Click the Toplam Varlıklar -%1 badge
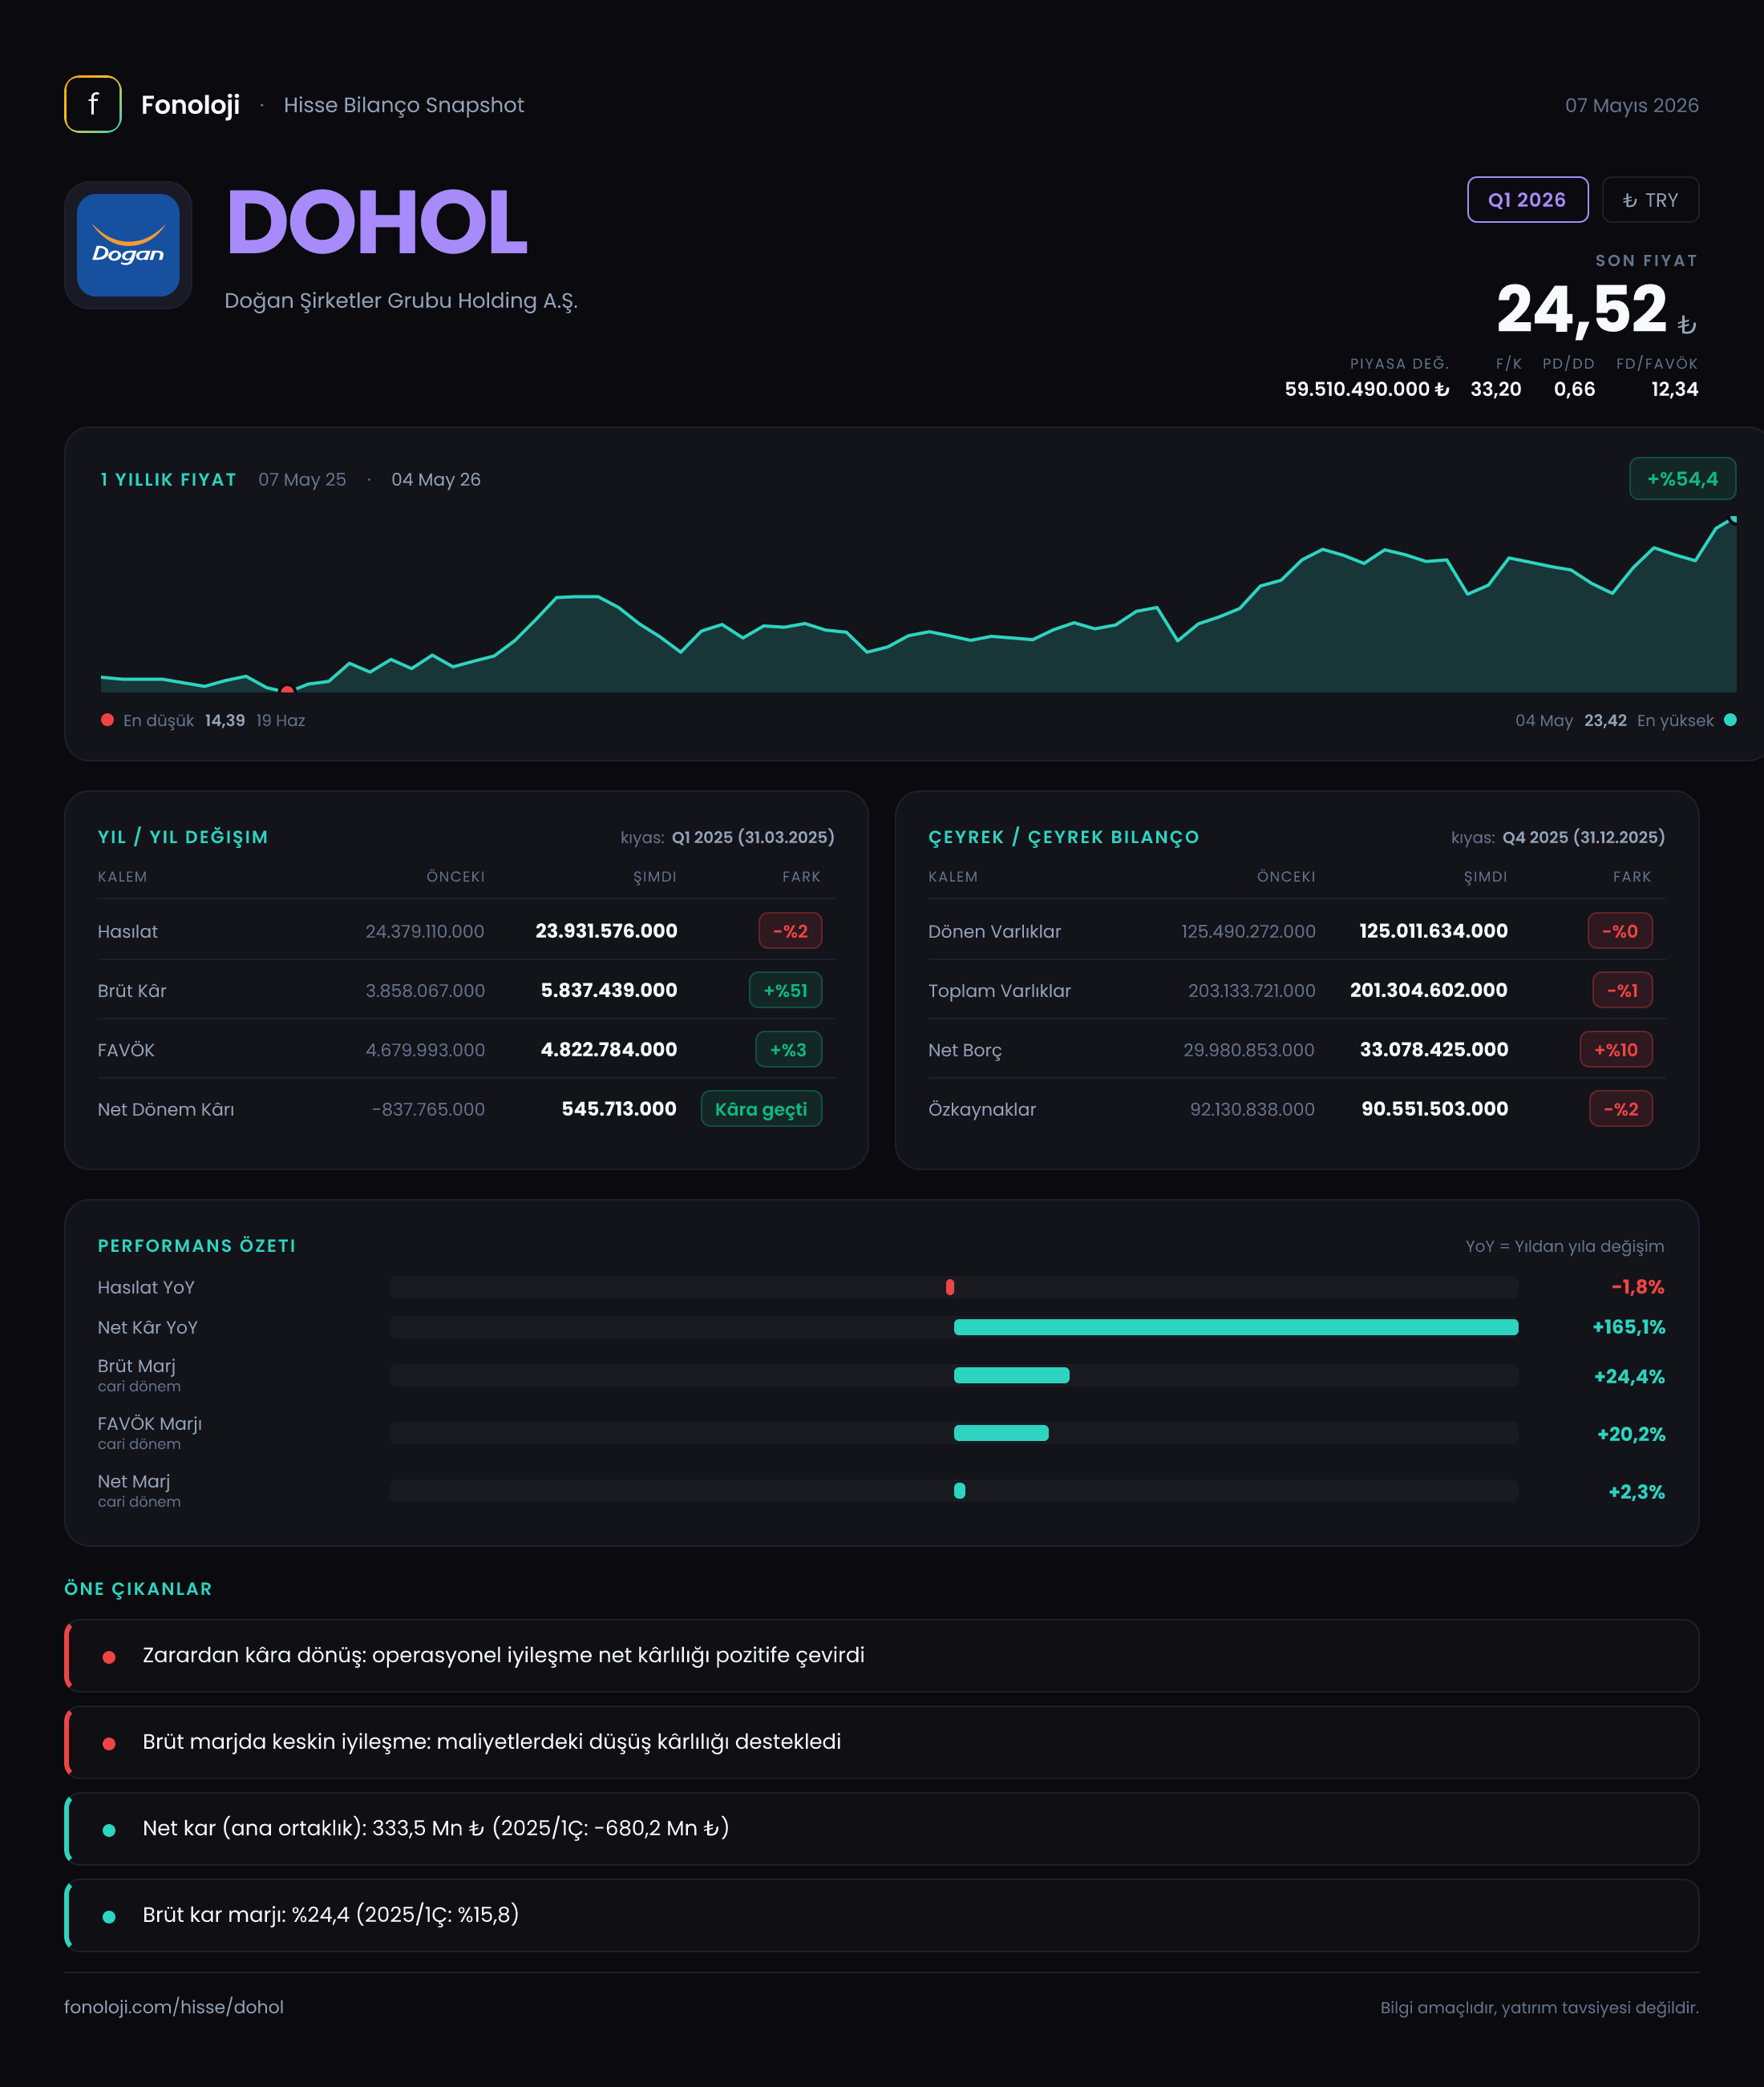This screenshot has height=2087, width=1764. click(1622, 991)
